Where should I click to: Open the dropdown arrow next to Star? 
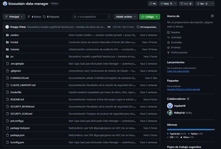point(212,4)
